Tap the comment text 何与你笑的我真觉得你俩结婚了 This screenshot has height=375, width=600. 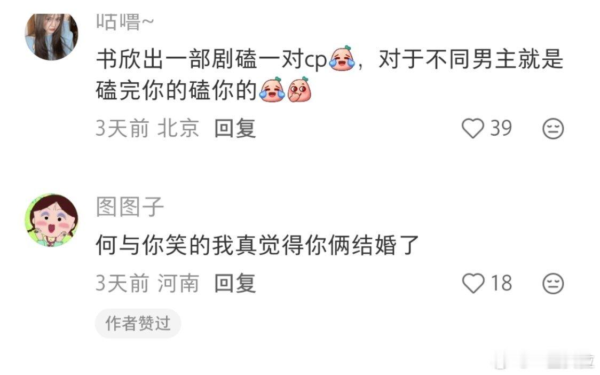point(257,245)
